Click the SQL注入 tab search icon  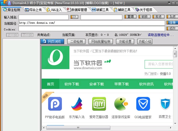pos(48,10)
